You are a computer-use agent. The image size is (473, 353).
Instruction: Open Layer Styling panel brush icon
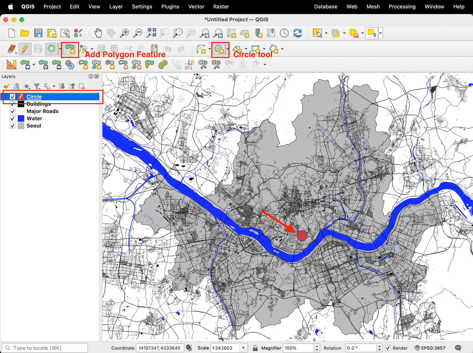(x=6, y=86)
